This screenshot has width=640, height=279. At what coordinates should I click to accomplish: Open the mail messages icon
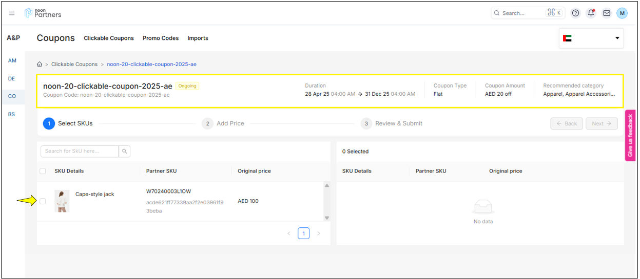[606, 13]
